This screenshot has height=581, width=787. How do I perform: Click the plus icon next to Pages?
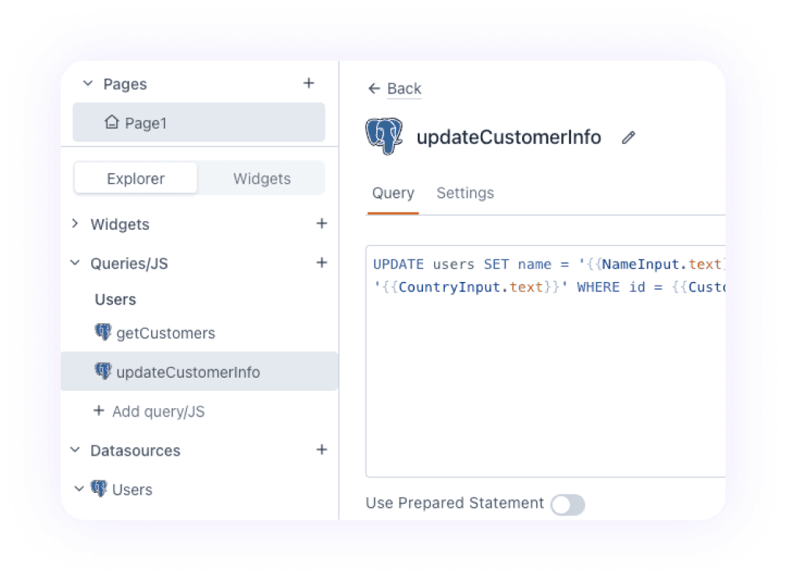coord(309,83)
